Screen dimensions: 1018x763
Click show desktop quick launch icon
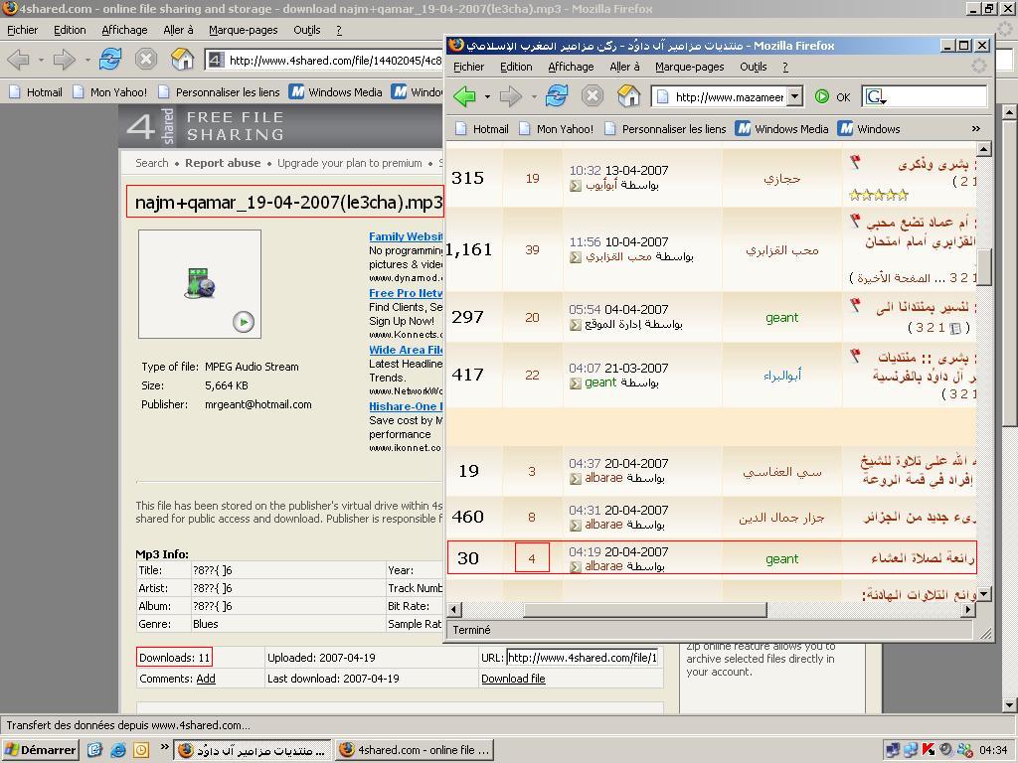pos(94,750)
